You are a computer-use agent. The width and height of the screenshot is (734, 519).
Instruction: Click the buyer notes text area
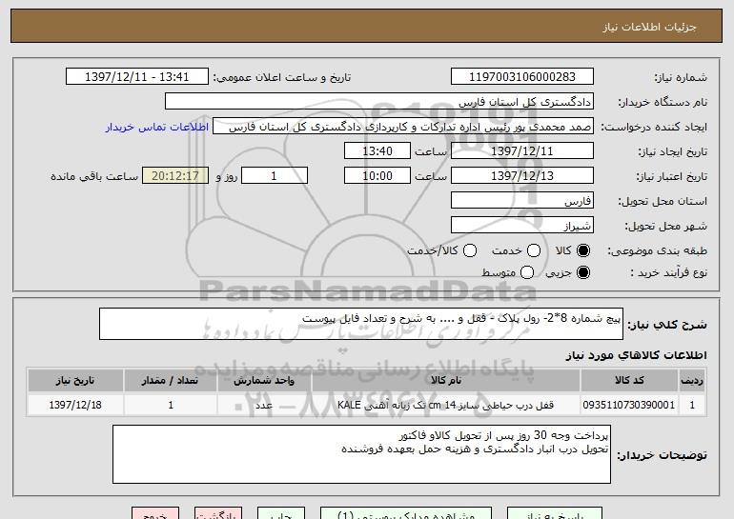pyautogui.click(x=361, y=454)
